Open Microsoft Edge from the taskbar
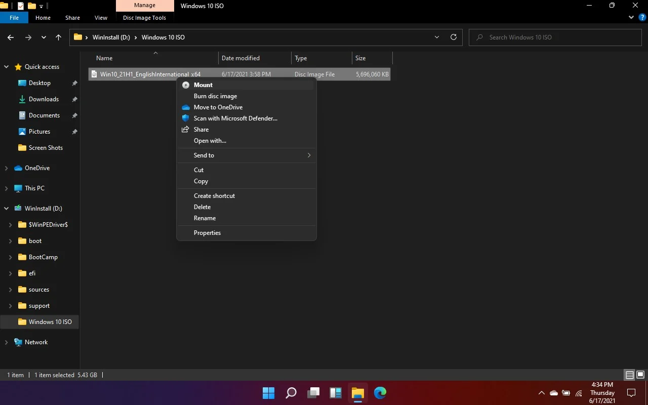The width and height of the screenshot is (648, 405). (x=380, y=392)
